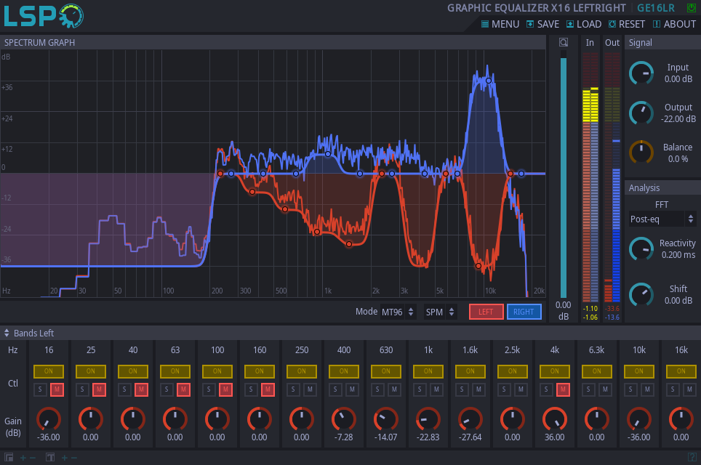Click the Output -22.00 dB value
The width and height of the screenshot is (701, 465).
click(678, 119)
